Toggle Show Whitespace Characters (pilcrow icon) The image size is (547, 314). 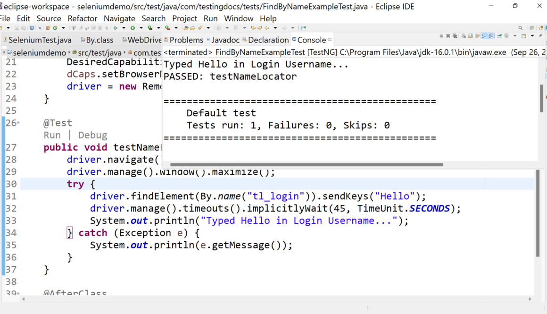(x=107, y=28)
